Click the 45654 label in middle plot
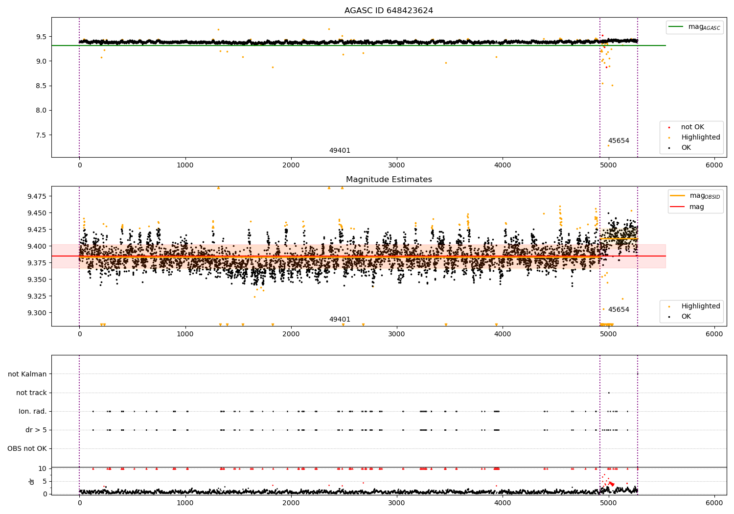The image size is (734, 514). (619, 310)
